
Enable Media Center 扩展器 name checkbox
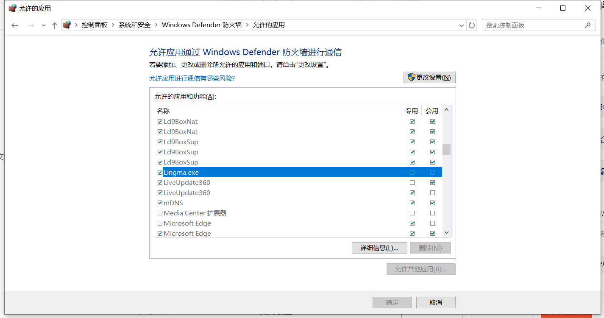tap(160, 213)
